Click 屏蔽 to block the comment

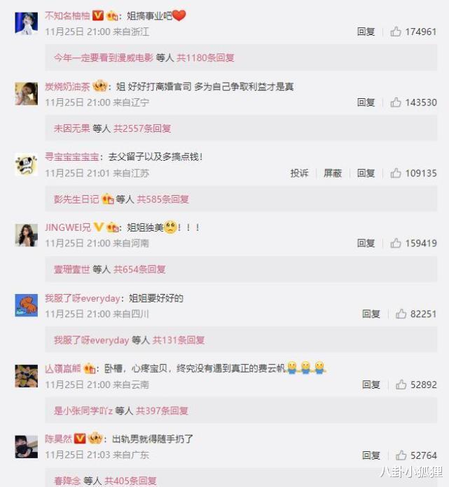tap(333, 173)
